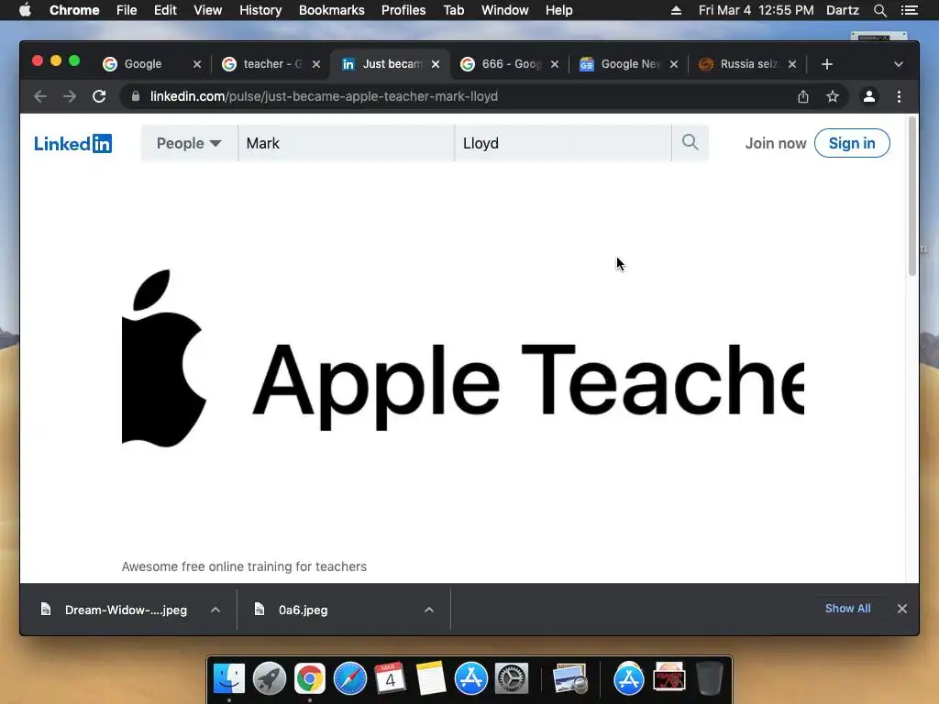
Task: Open Calendar from the Dock
Action: [390, 679]
